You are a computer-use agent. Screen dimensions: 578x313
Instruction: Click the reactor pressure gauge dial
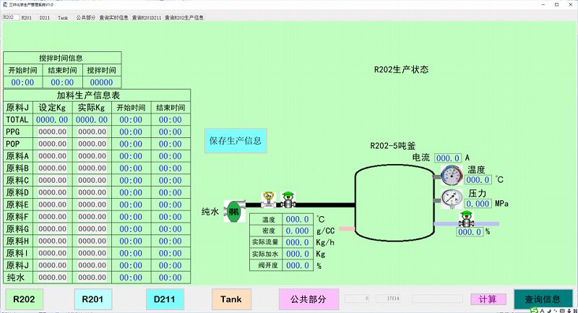tap(451, 199)
